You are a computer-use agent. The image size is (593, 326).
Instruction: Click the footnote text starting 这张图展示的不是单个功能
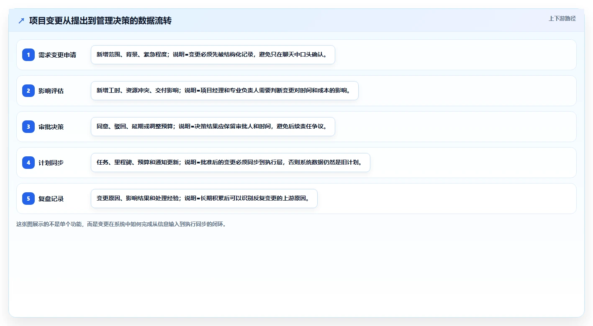point(121,224)
